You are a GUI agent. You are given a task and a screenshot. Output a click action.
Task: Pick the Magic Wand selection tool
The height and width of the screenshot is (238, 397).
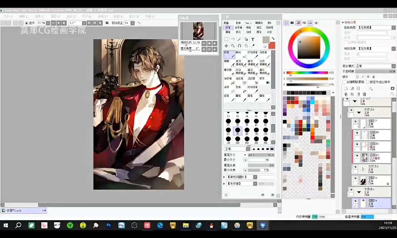tap(240, 39)
